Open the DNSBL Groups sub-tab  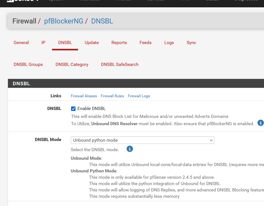tap(28, 65)
